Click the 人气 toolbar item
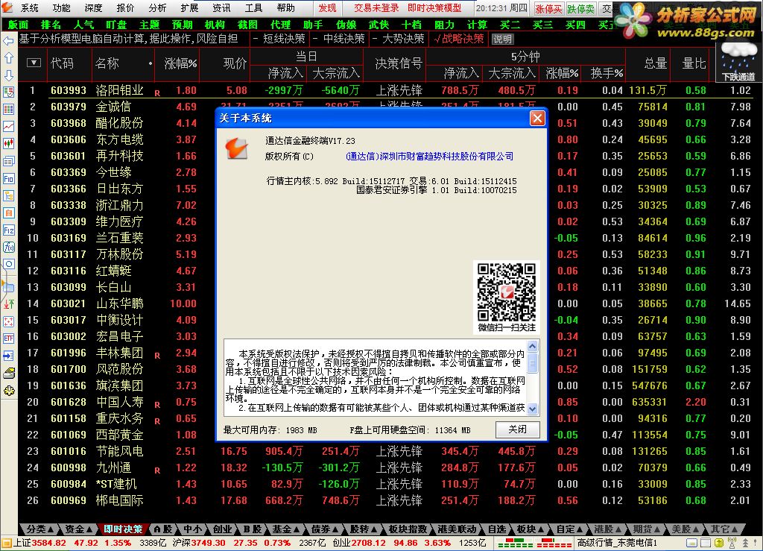Screen dimensions: 763x551 pos(83,25)
